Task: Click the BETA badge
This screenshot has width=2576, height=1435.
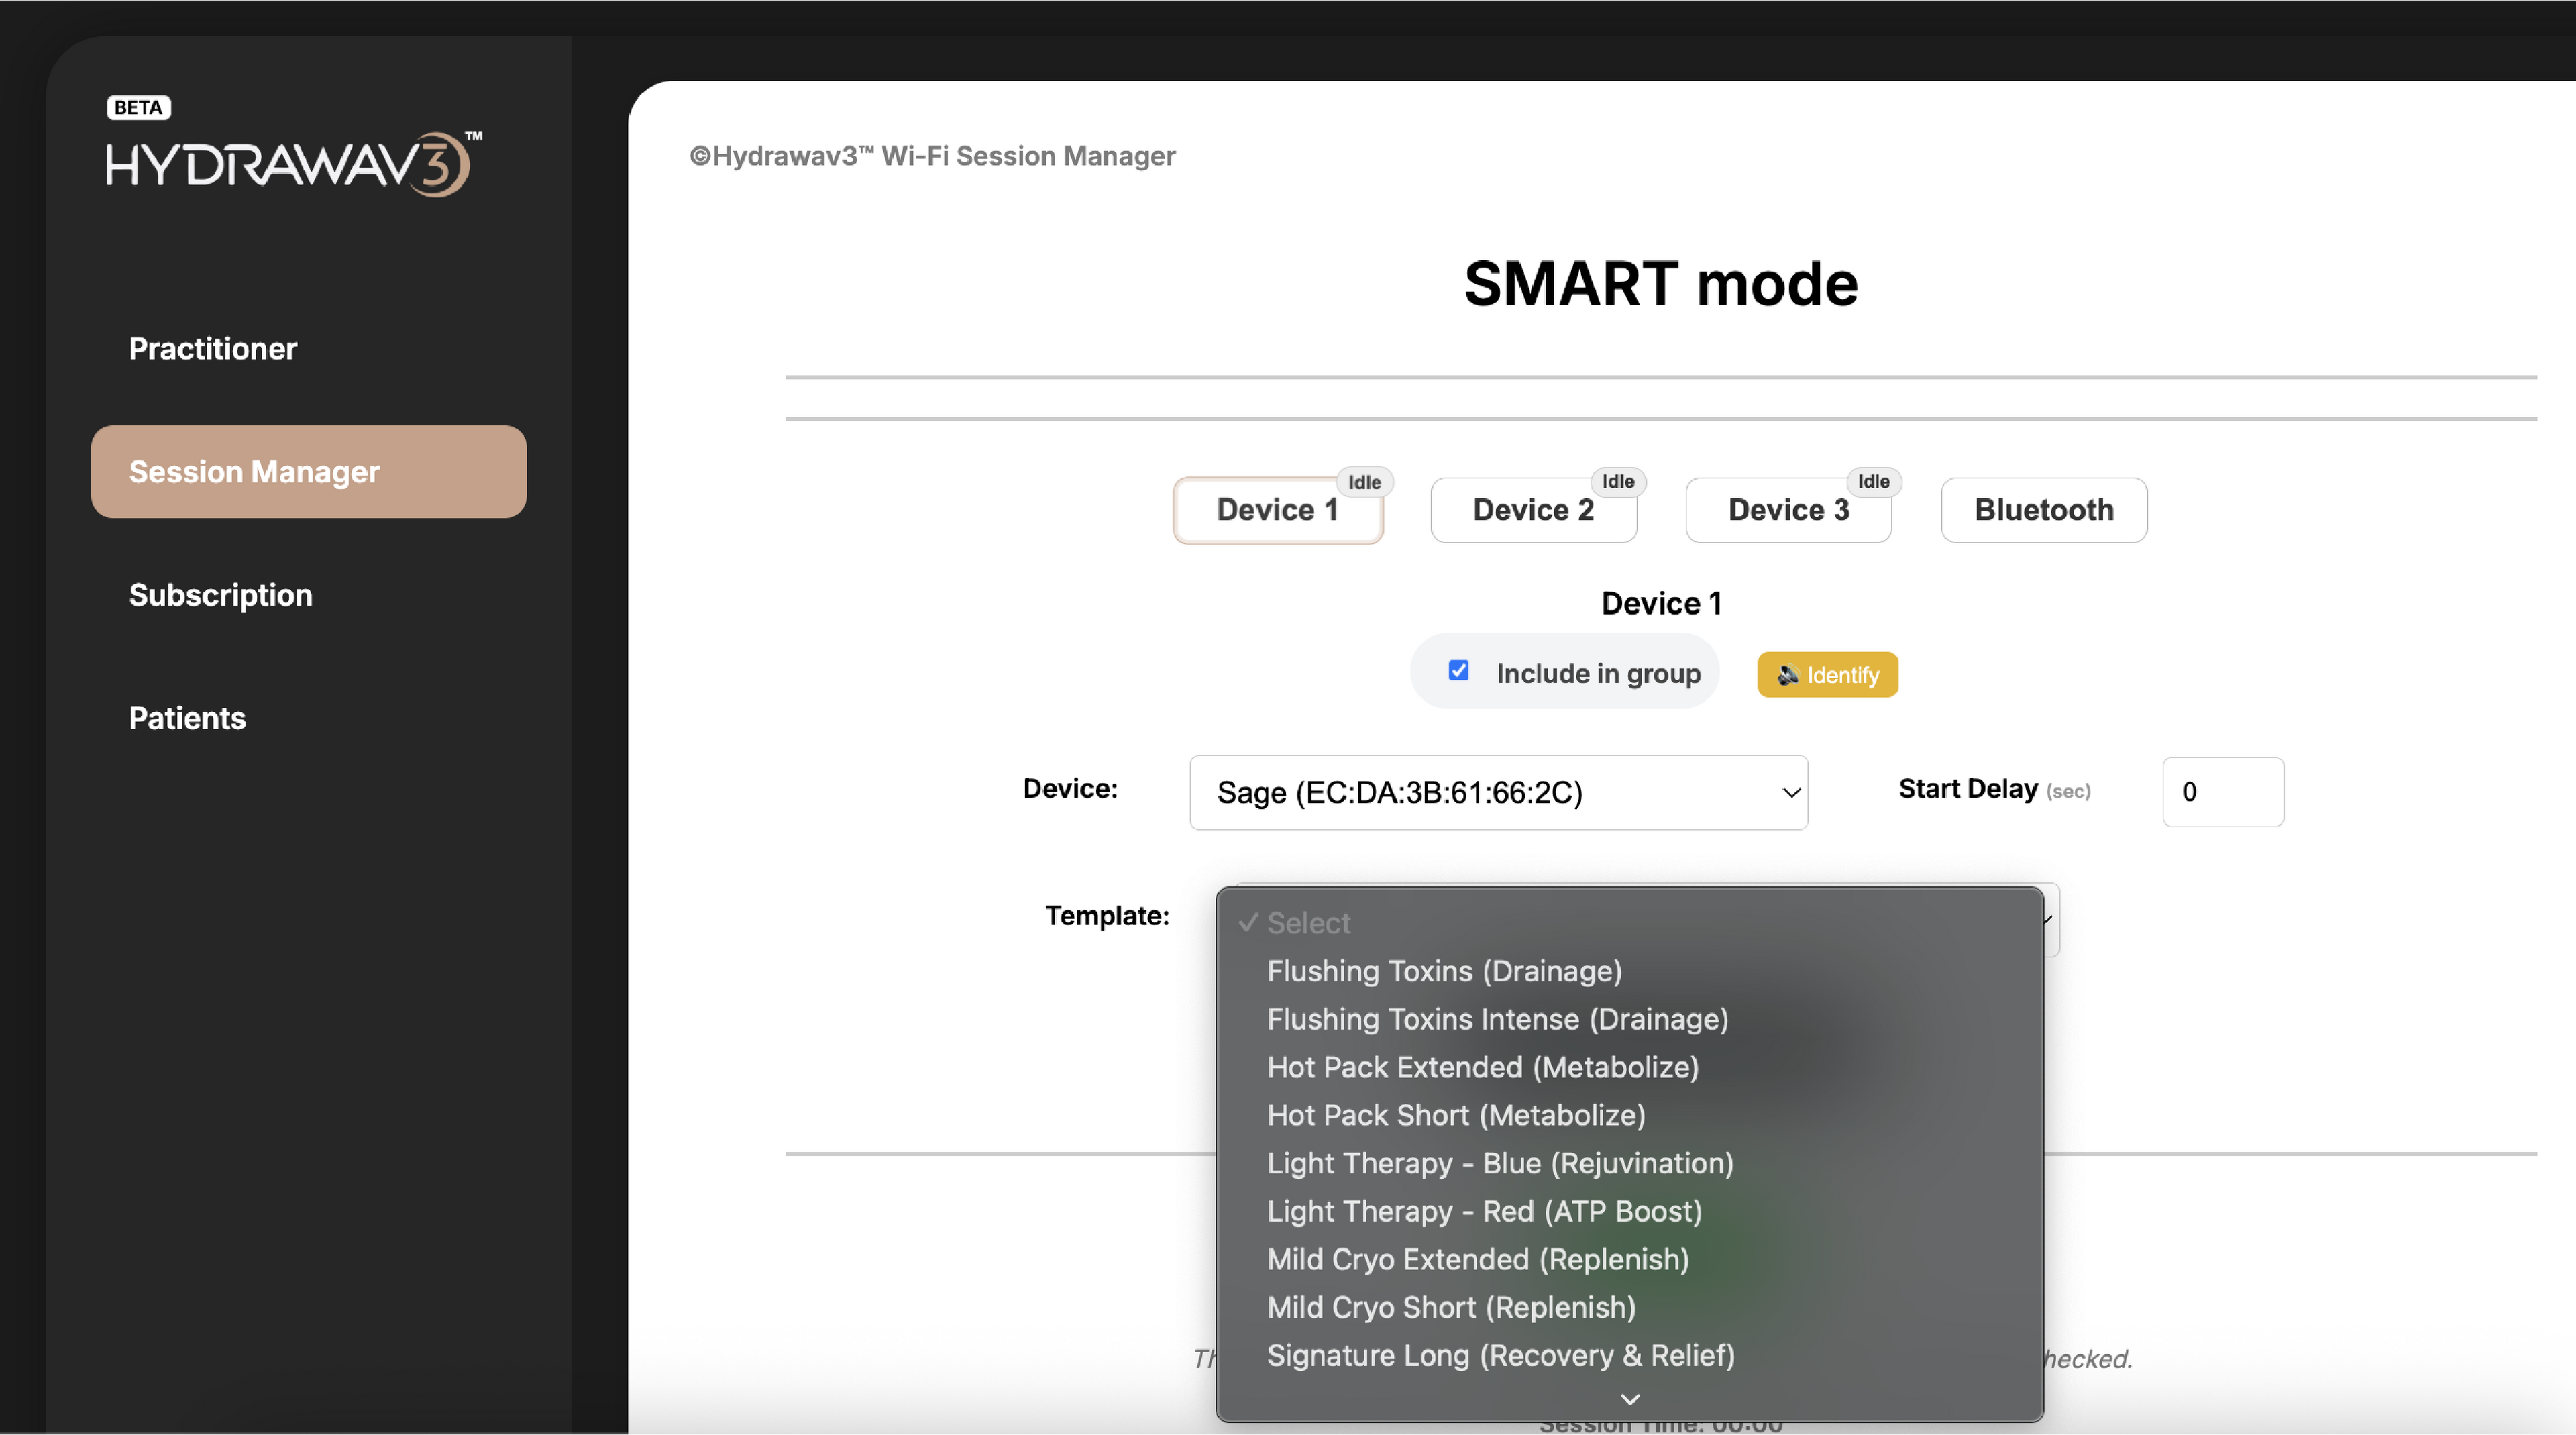Action: tap(138, 107)
